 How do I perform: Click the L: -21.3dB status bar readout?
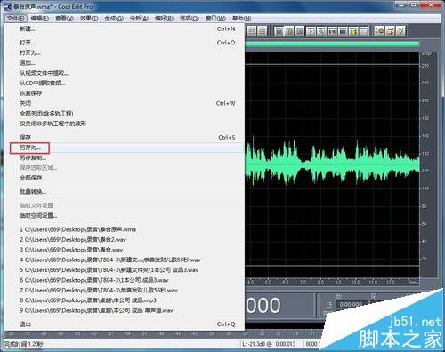(269, 344)
